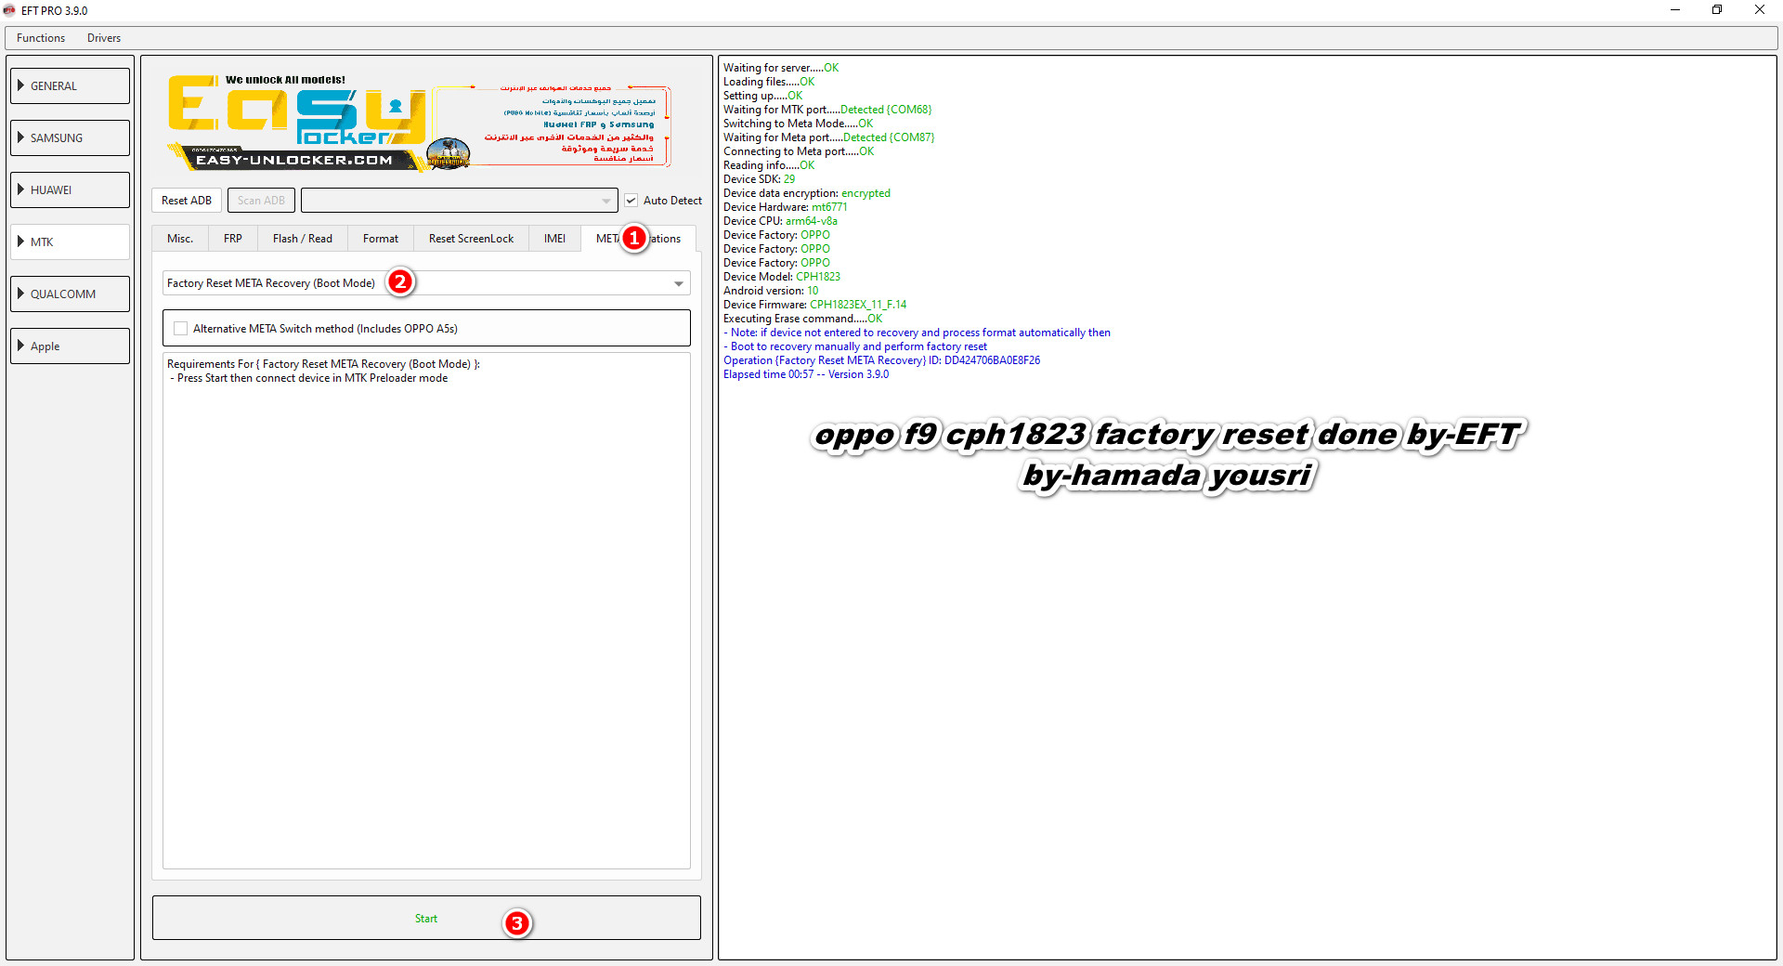Click the requirements text area
Viewport: 1783px width, 966px height.
426,611
